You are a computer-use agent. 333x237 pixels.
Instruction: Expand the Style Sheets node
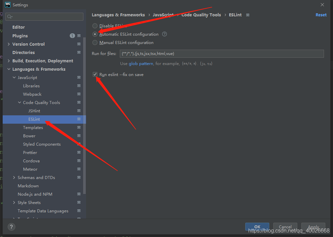point(14,202)
